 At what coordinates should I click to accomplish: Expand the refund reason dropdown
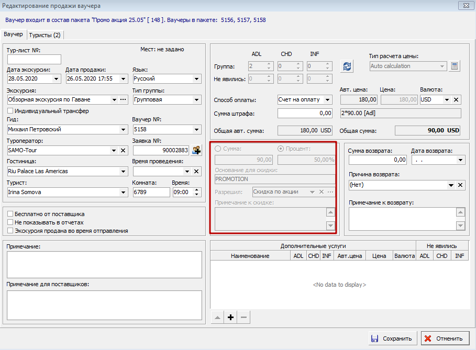tap(451, 185)
